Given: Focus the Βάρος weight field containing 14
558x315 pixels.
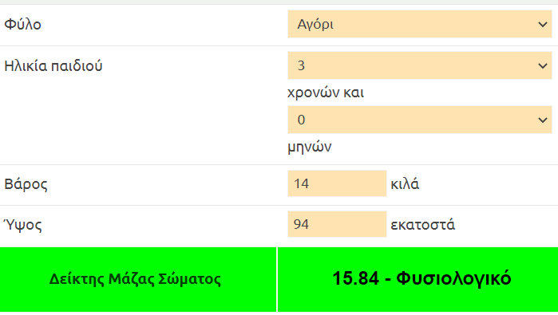Looking at the screenshot, I should [x=337, y=183].
